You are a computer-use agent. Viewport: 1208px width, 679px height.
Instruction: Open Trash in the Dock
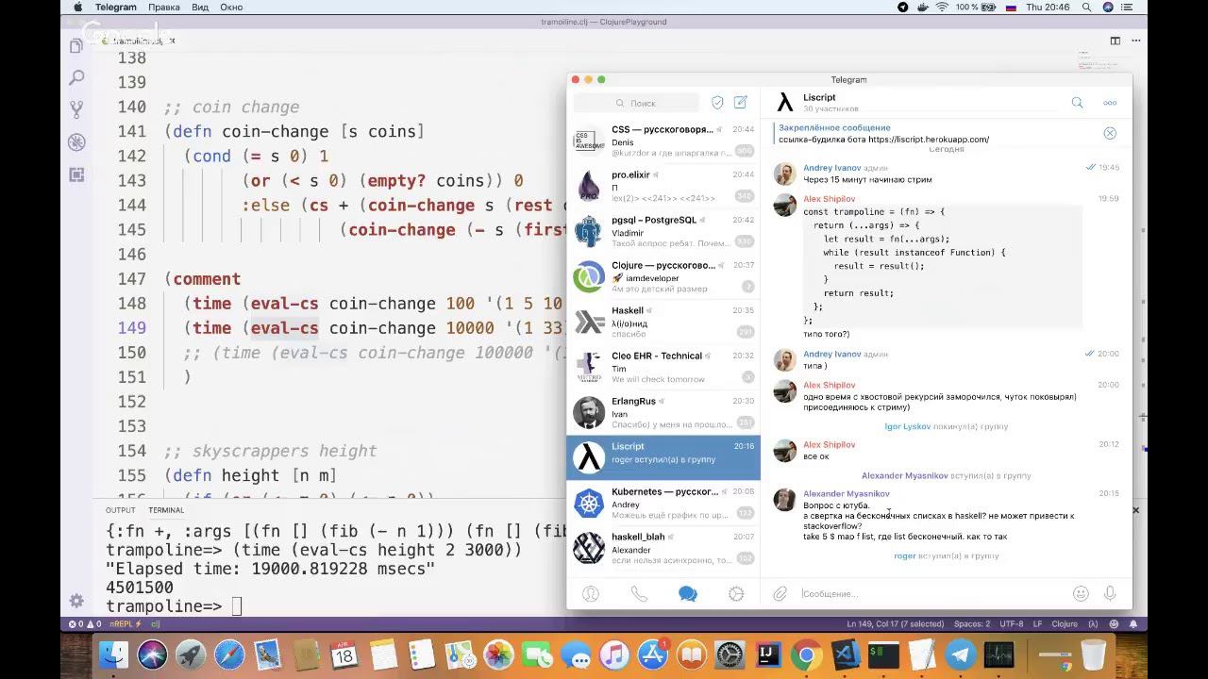(1094, 654)
